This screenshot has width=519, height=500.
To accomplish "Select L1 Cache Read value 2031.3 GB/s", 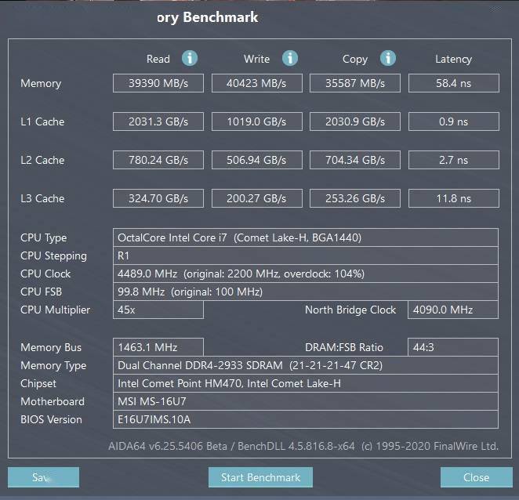I will [x=158, y=121].
